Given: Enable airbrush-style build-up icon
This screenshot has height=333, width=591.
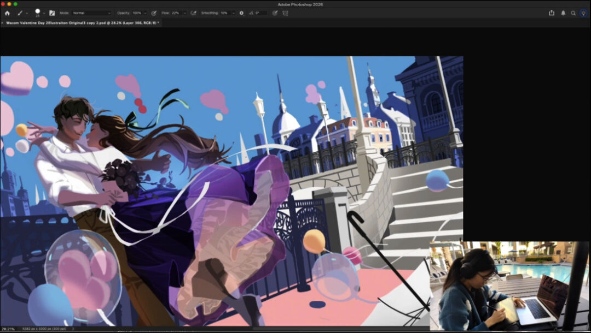Looking at the screenshot, I should point(193,13).
